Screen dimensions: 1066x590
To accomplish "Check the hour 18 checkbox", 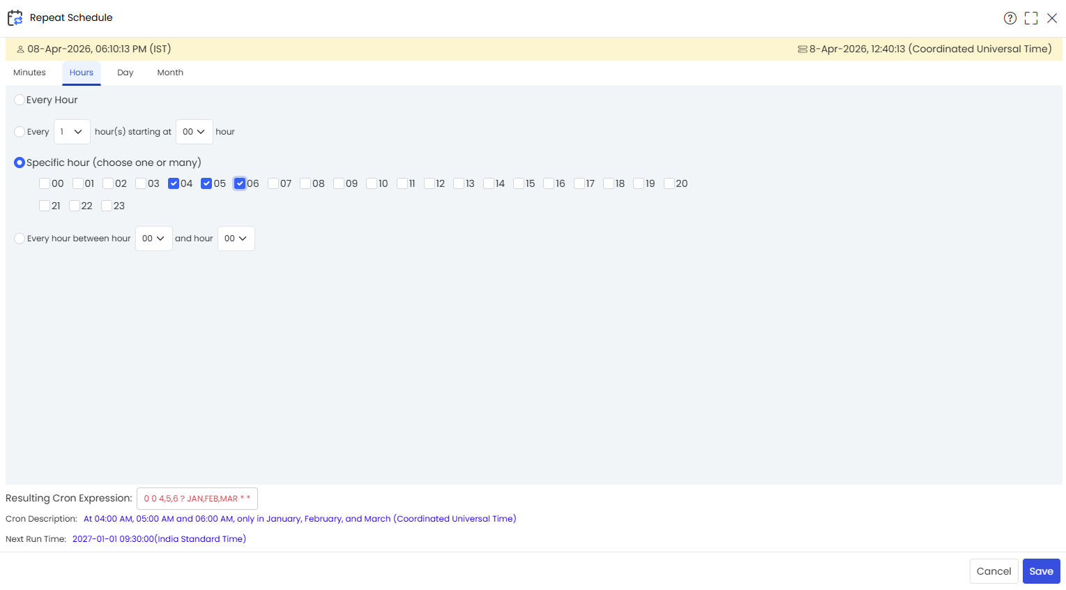I will coord(609,183).
